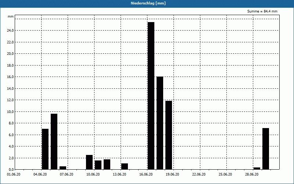Select the "Summe = 84,4 mm" total label

262,11
